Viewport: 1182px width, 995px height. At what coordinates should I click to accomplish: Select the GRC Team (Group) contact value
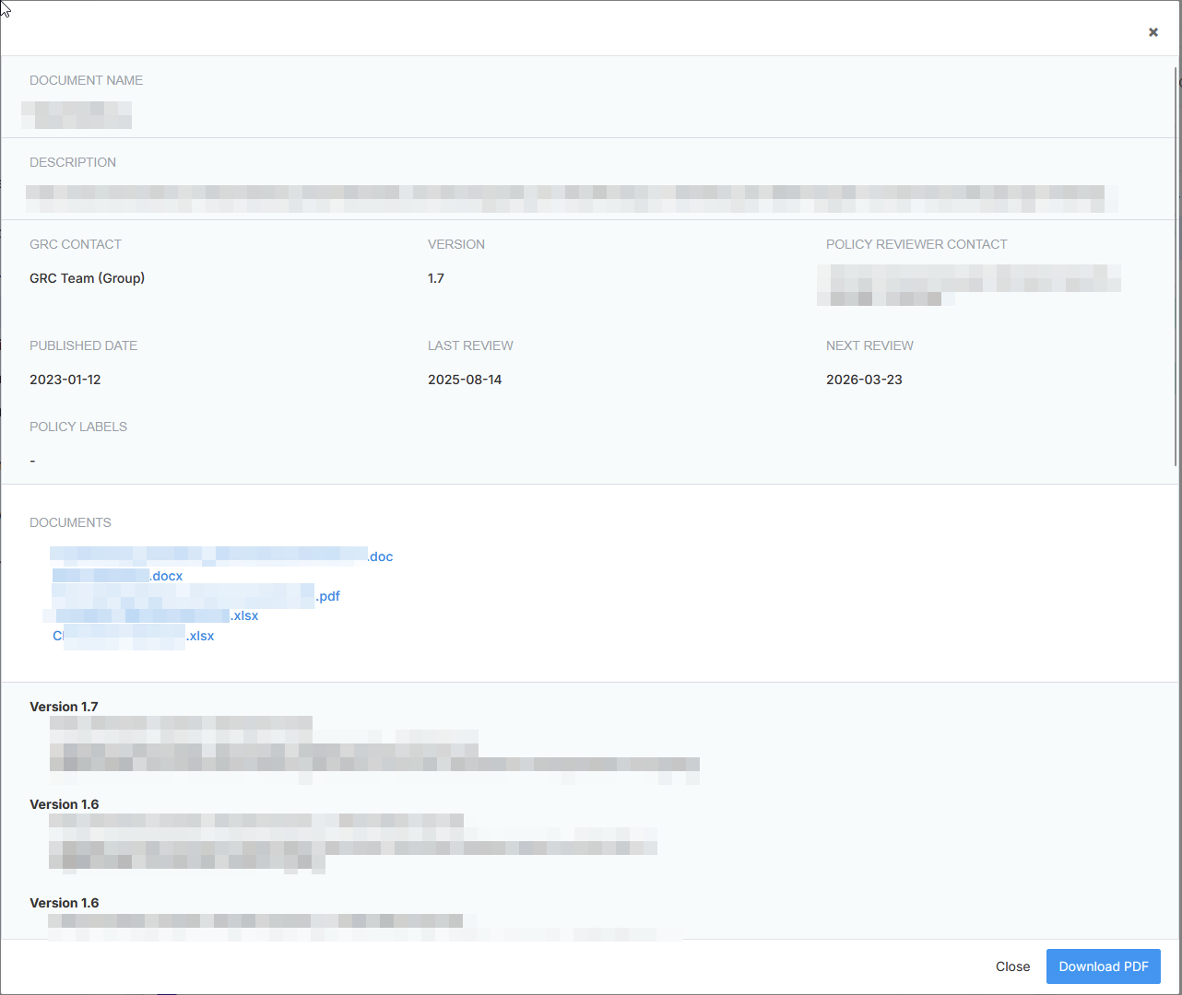point(87,278)
